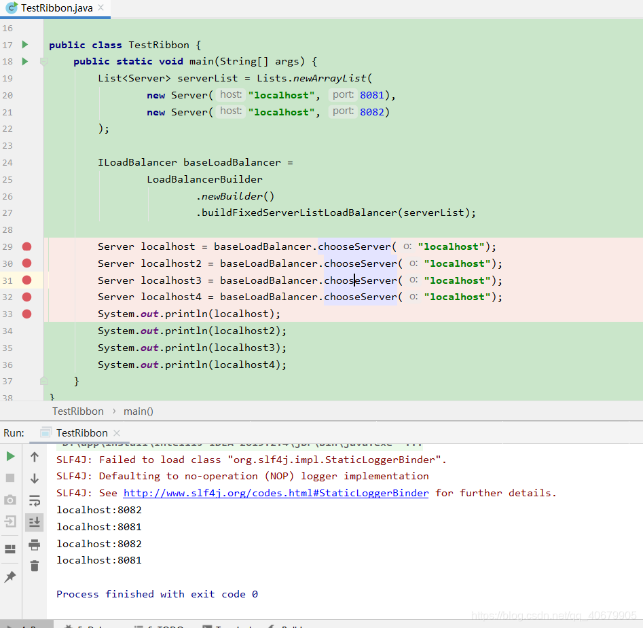Click the Restore Layout icon in Run toolbar
The height and width of the screenshot is (628, 643).
click(10, 549)
